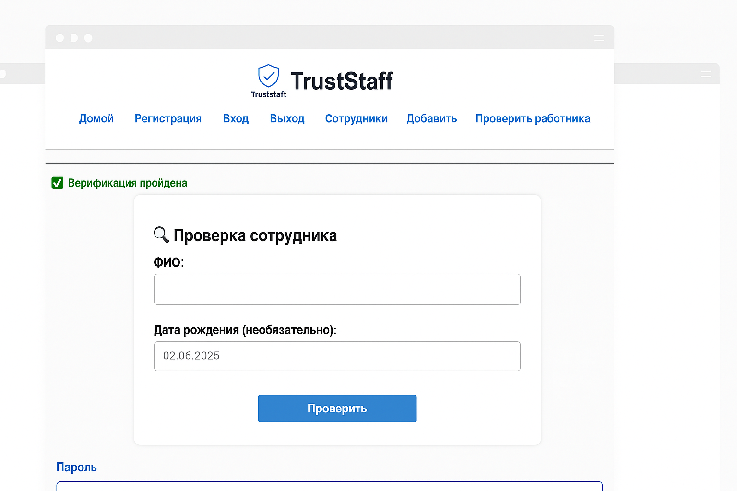Click the front window's menu lines icon
Viewport: 737px width, 491px height.
coord(599,38)
